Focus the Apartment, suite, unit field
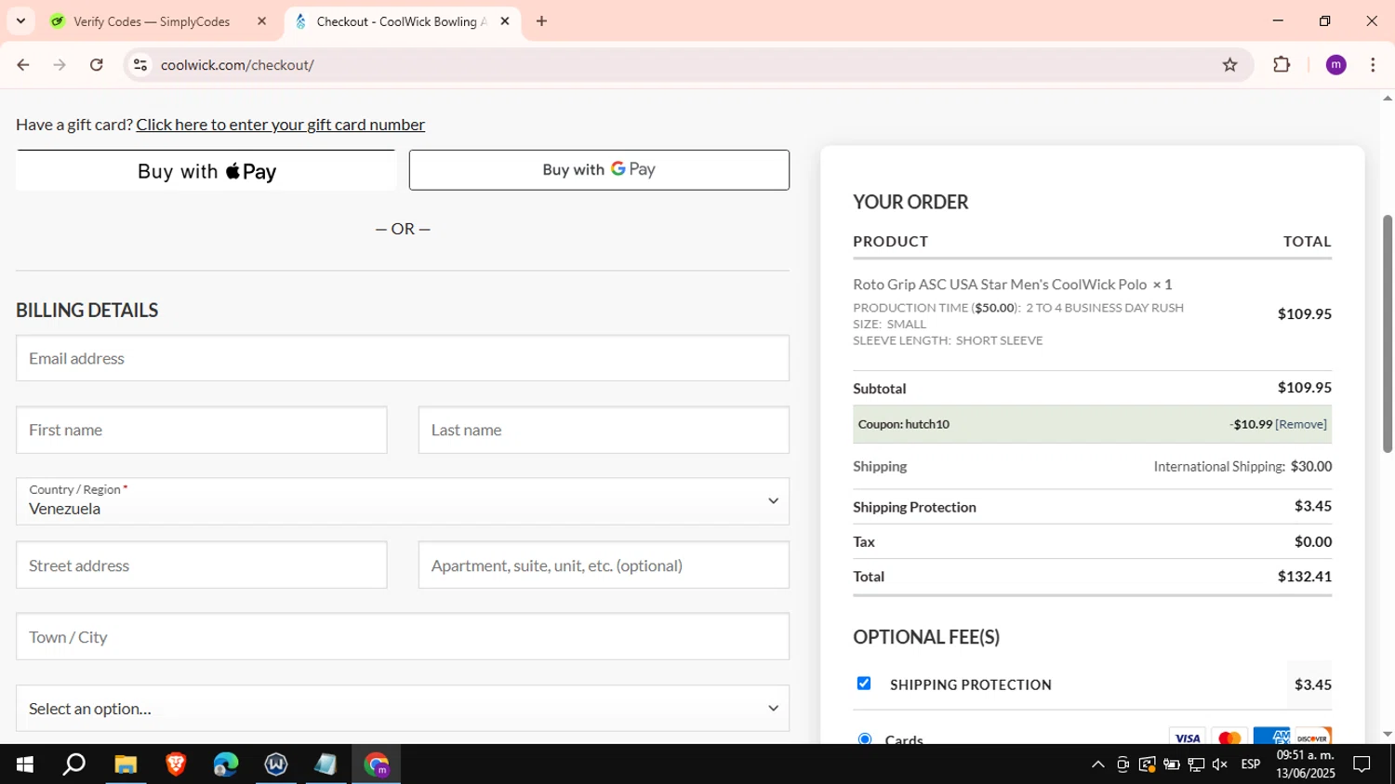 (604, 565)
